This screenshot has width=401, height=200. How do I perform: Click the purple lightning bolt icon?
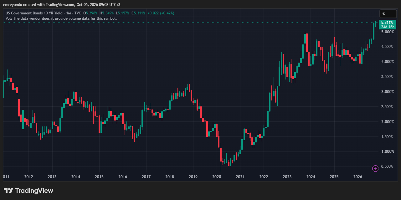coord(375,169)
